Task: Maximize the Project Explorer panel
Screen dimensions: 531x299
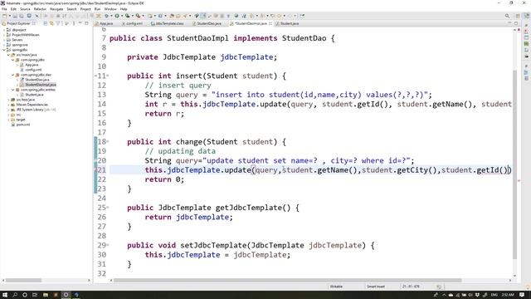Action: coord(86,23)
